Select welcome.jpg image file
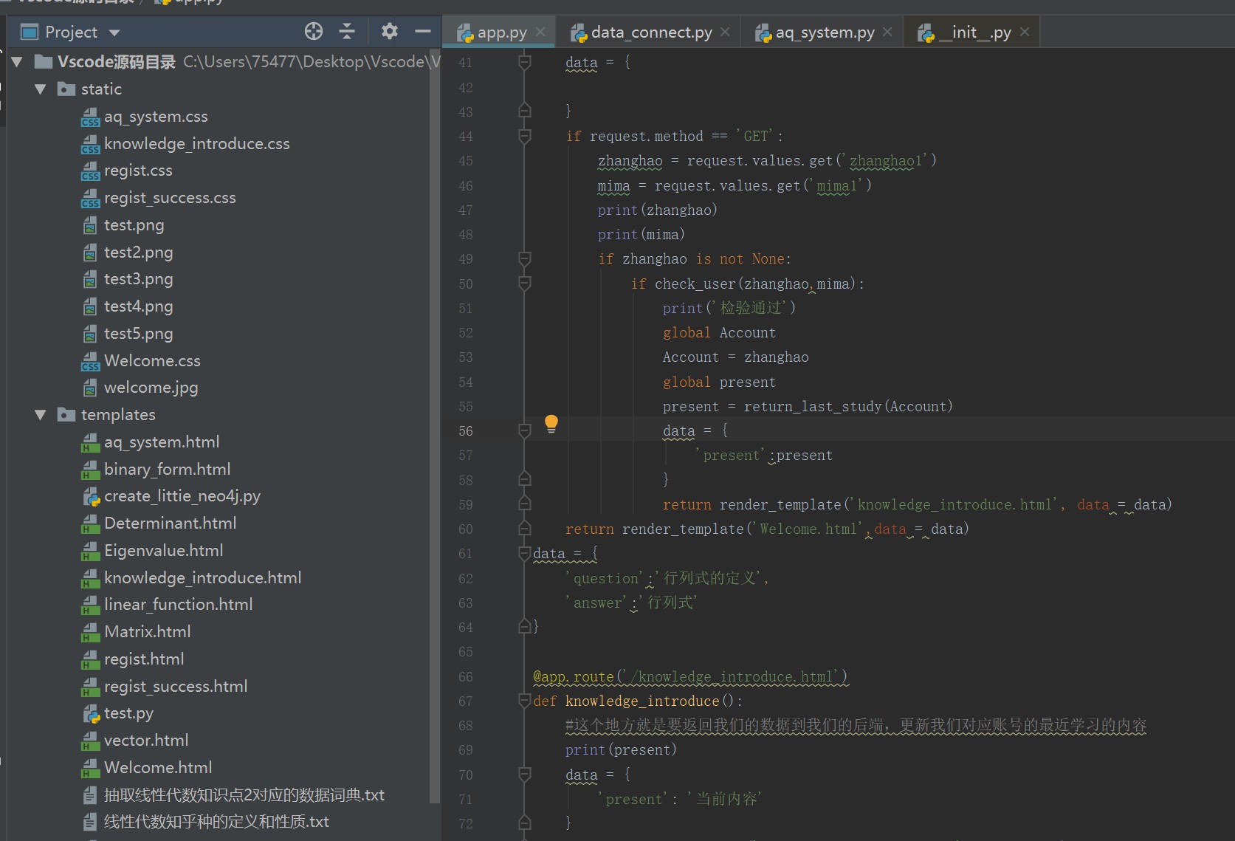This screenshot has height=841, width=1235. tap(151, 388)
